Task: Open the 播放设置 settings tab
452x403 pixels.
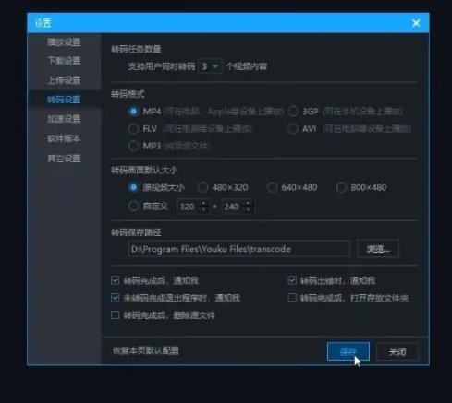Action: point(64,41)
